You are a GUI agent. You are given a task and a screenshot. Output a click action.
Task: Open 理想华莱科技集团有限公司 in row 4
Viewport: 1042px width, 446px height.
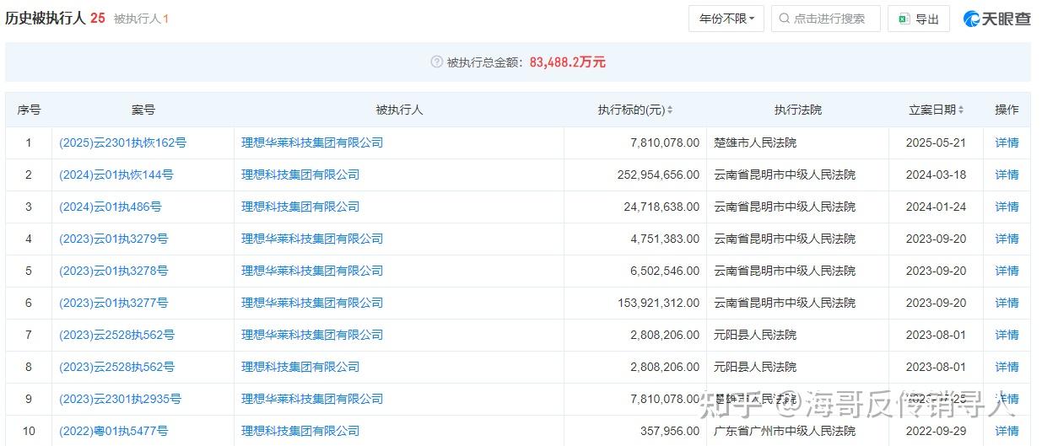coord(312,239)
